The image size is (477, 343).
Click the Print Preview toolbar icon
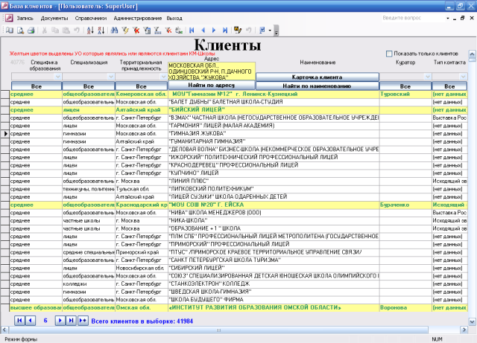tap(20, 30)
